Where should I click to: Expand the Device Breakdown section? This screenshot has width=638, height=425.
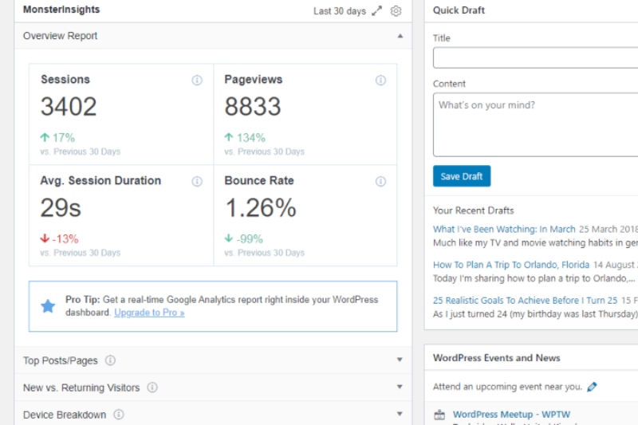pyautogui.click(x=400, y=414)
